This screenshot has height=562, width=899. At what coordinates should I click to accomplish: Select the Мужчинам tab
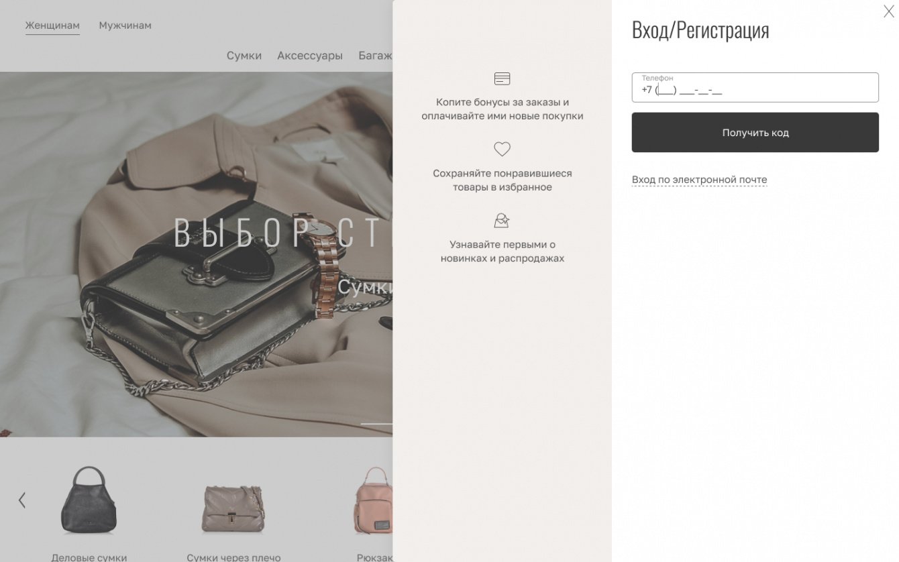[125, 25]
